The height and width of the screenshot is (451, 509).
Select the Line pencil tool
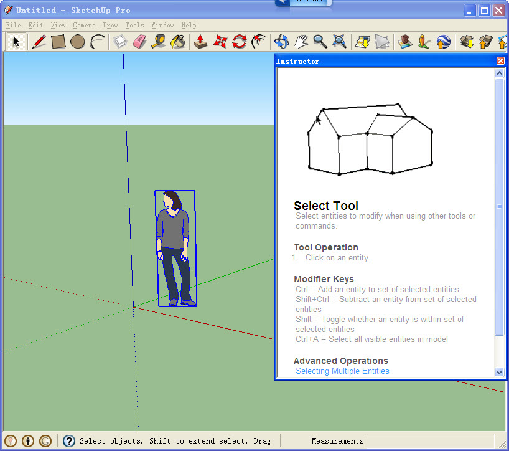[x=39, y=42]
